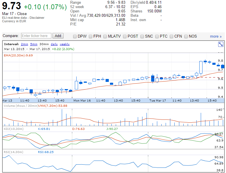The image size is (226, 173).
Task: Click the KDJ(10,30m) indicator label
Action: click(x=14, y=129)
